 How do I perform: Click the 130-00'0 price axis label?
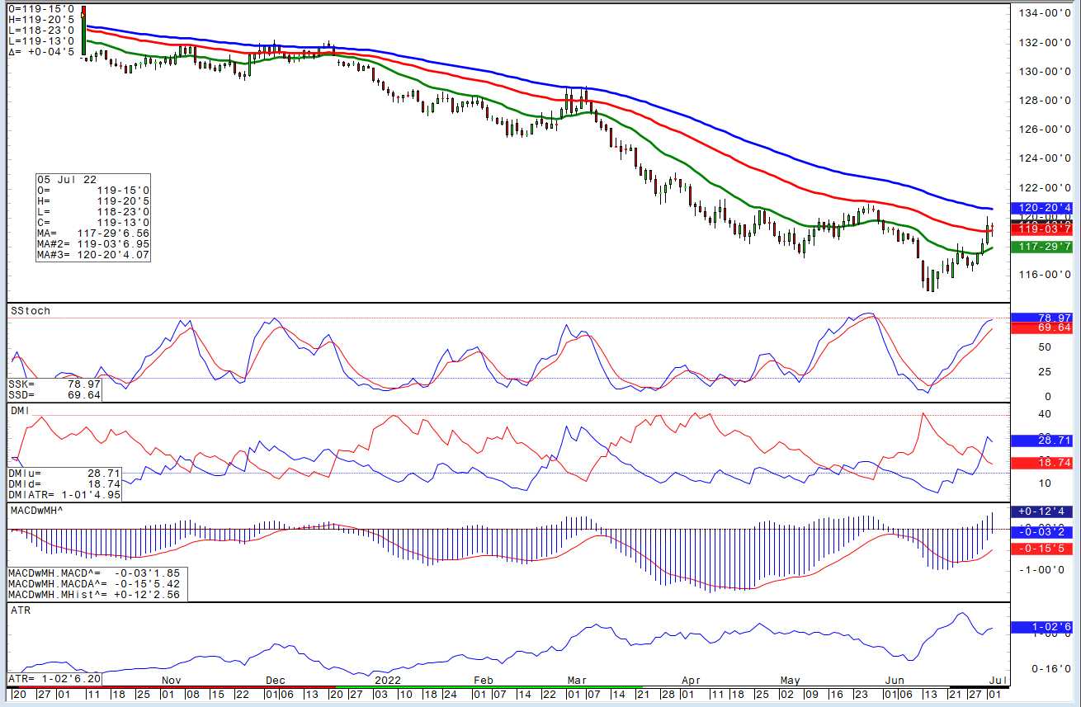(1045, 72)
